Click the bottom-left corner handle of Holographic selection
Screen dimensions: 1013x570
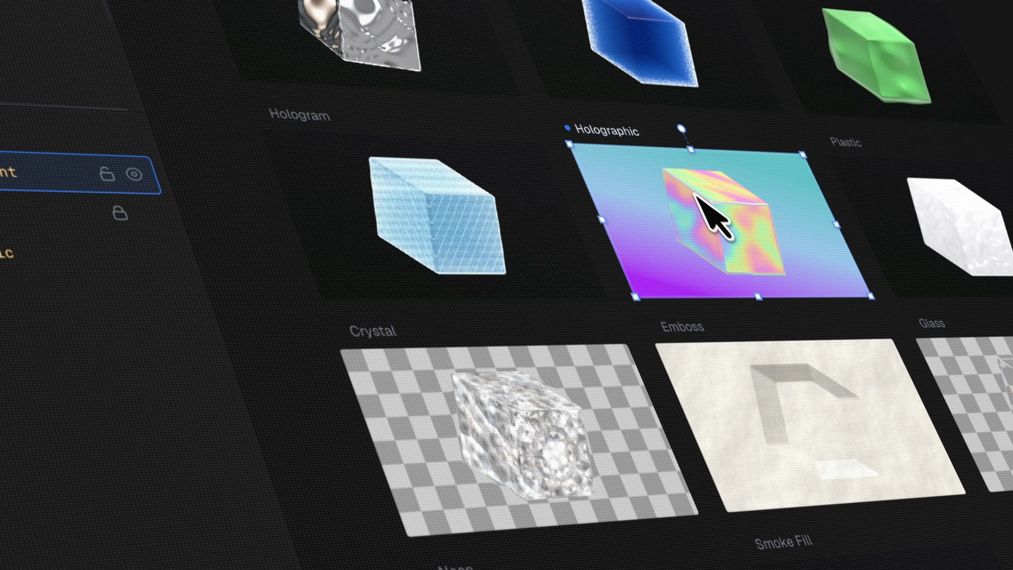click(636, 297)
